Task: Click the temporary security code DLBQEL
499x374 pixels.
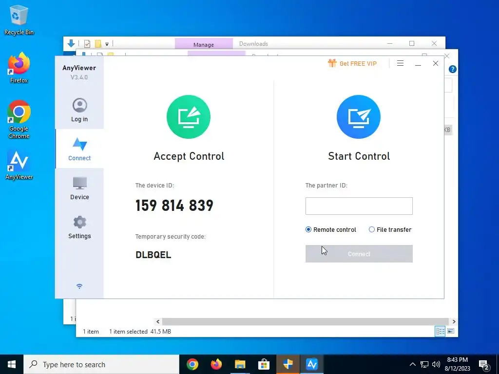Action: pos(154,255)
